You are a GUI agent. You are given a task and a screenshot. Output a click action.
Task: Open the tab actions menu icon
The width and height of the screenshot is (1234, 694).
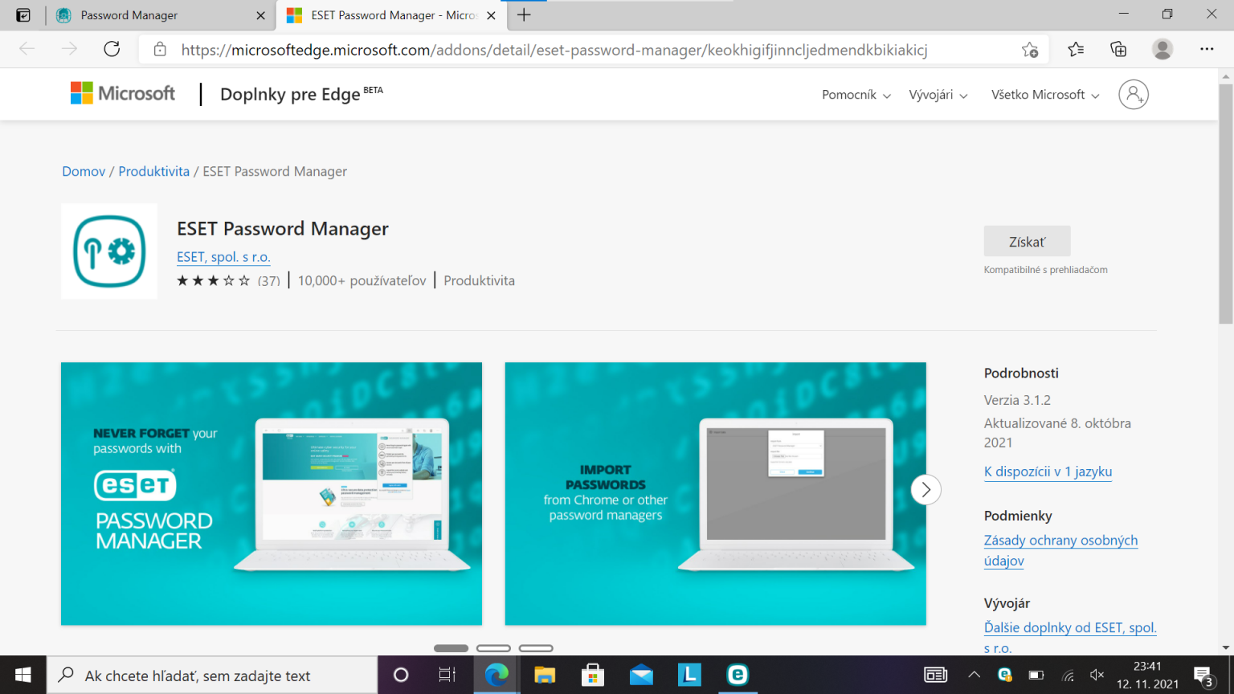point(23,15)
